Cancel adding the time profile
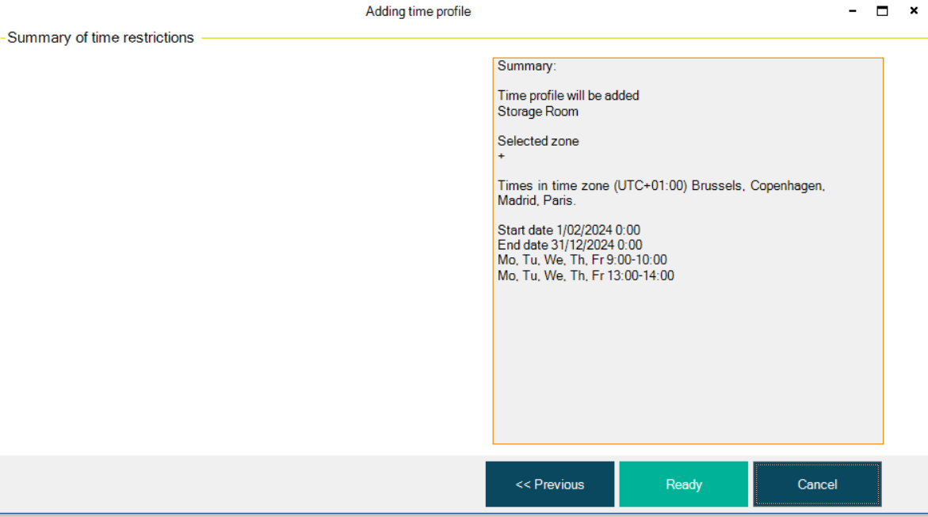Viewport: 928px width, 517px height. [x=817, y=485]
